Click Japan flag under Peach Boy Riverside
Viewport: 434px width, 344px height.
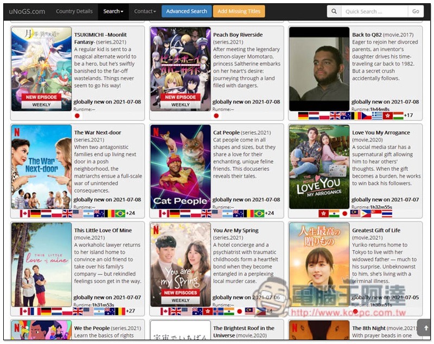coord(216,116)
